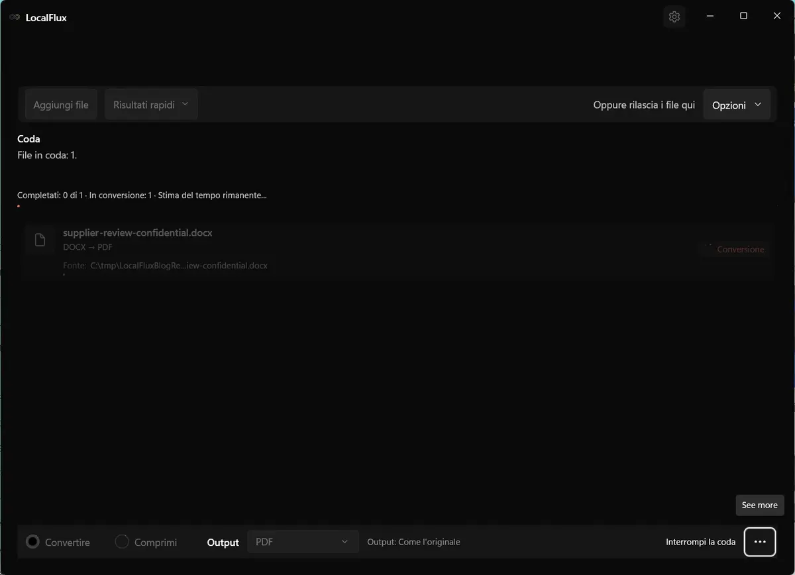Click the DOCX → PDF conversion label
The width and height of the screenshot is (795, 575).
click(x=87, y=247)
